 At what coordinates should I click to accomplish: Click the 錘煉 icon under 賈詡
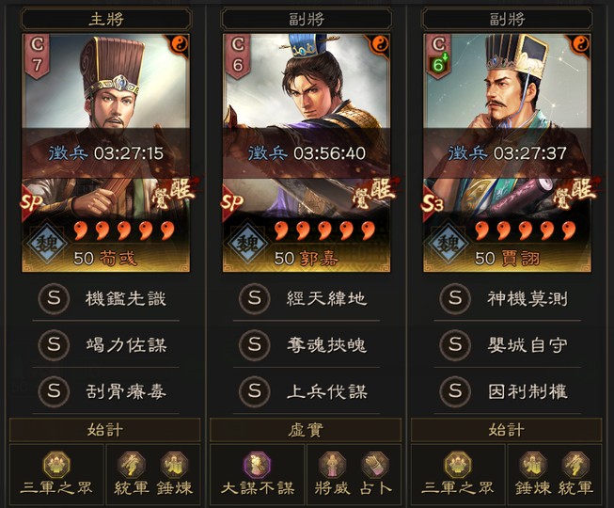(x=532, y=465)
